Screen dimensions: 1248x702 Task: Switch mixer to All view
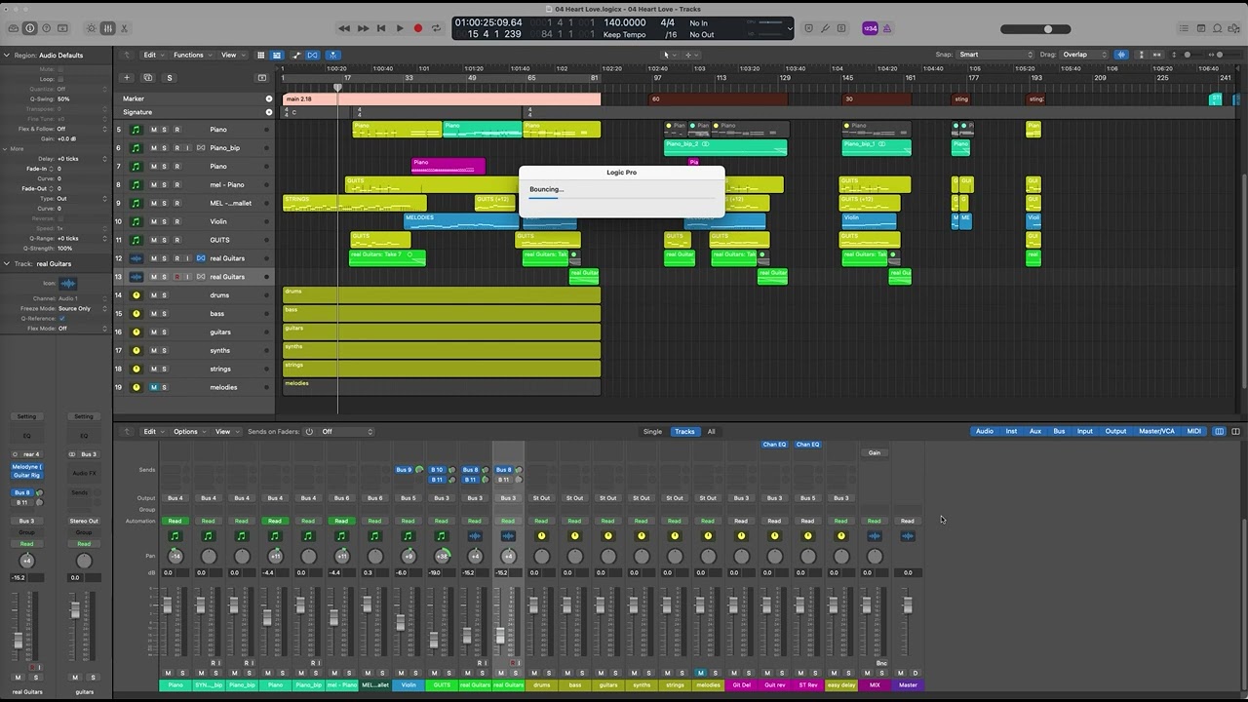[711, 431]
